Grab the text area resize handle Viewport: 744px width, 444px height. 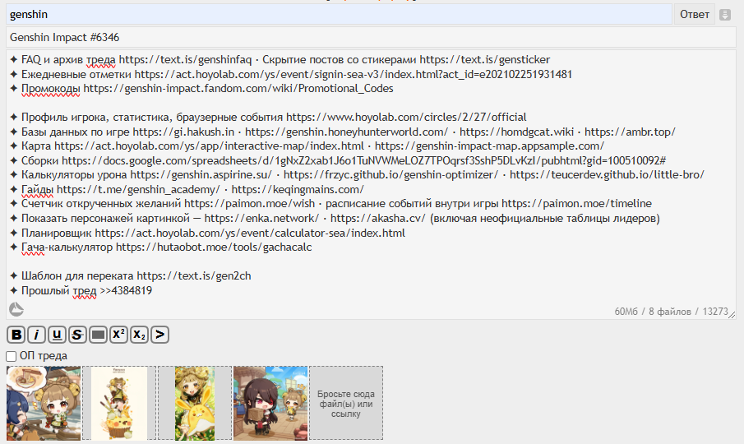[732, 314]
